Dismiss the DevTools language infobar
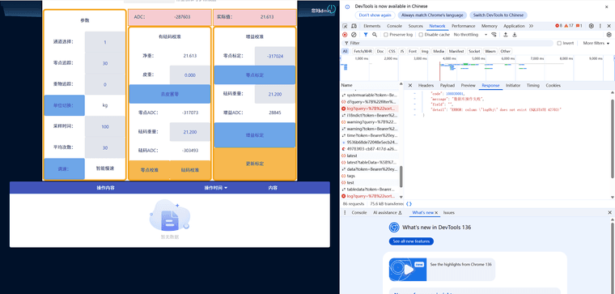This screenshot has height=294, width=615. coord(606,6)
